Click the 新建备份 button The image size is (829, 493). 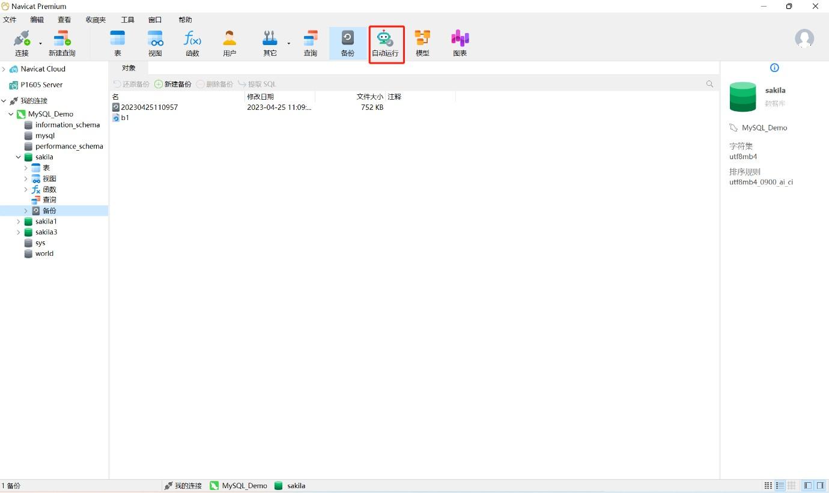(173, 84)
